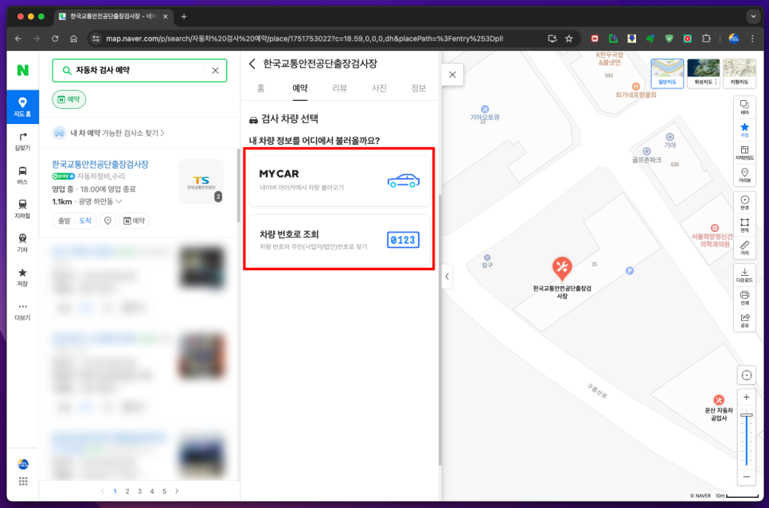This screenshot has width=769, height=508.
Task: Open Chrome extensions puzzle icon
Action: 706,38
